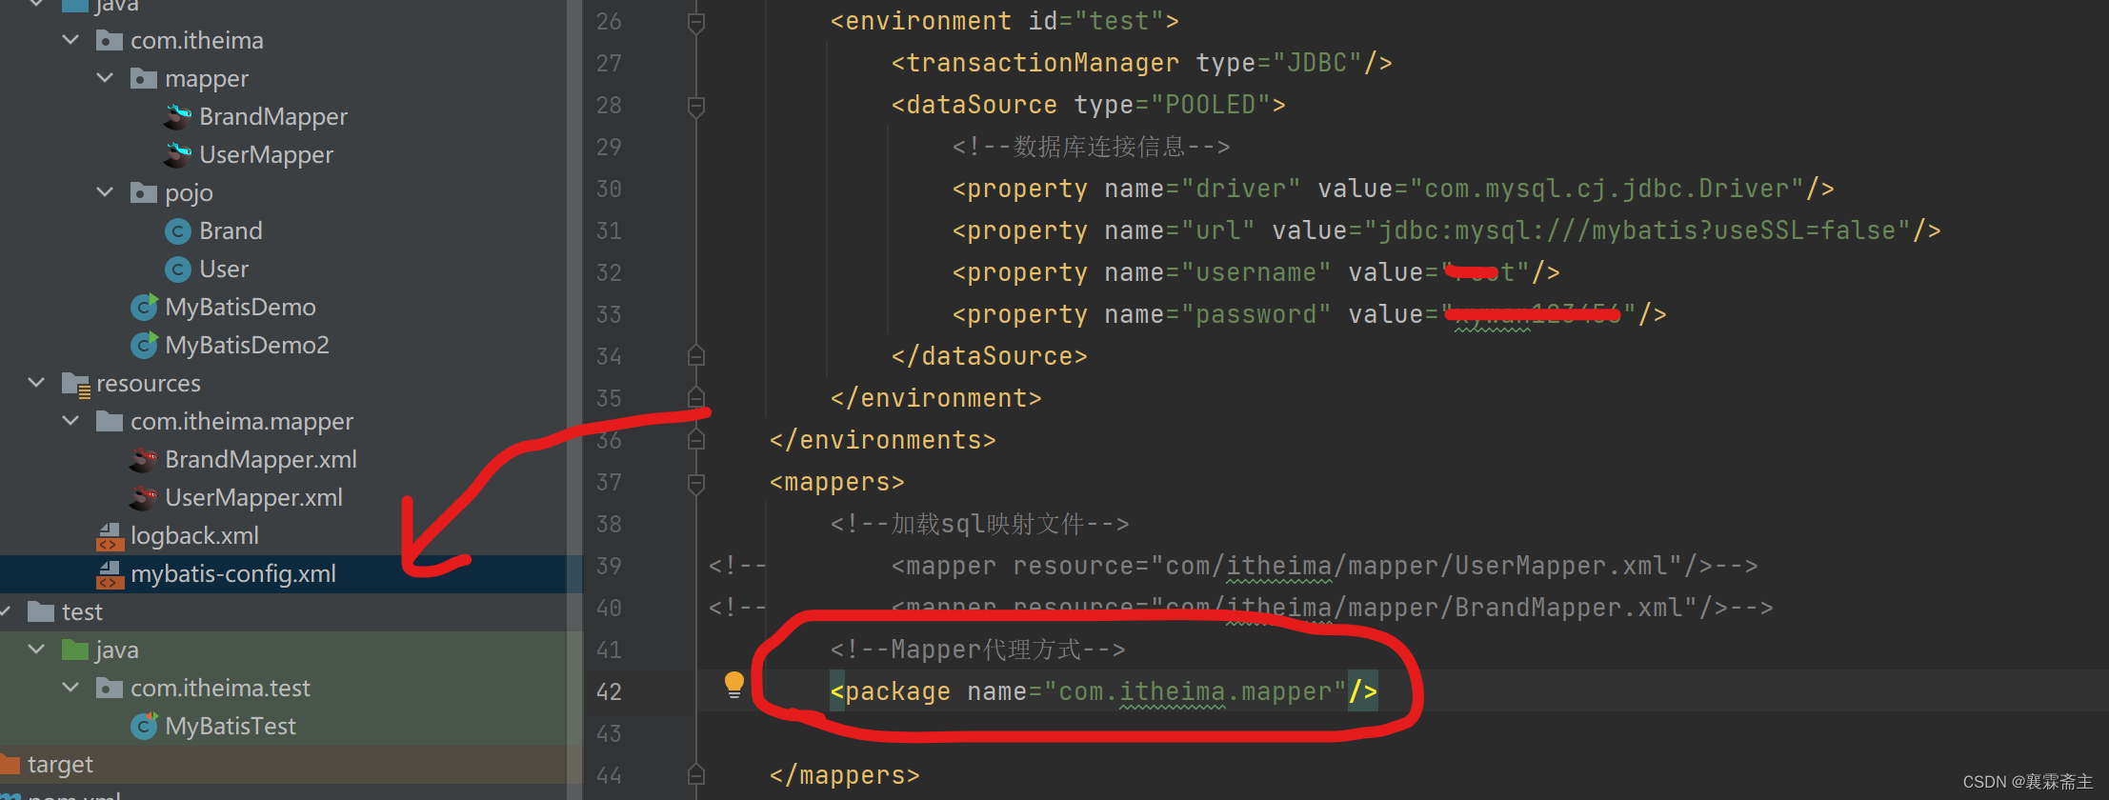Click the com.itheima.test package folder icon
The image size is (2109, 800).
tap(109, 688)
